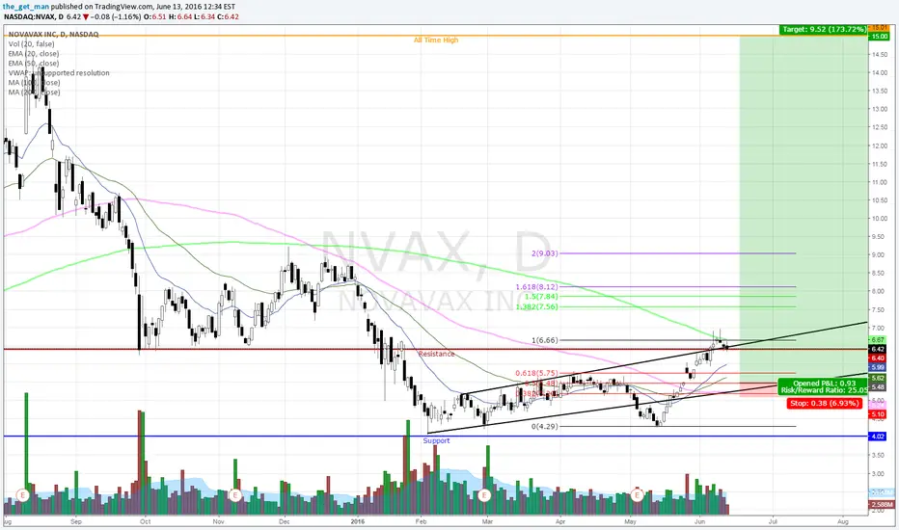This screenshot has width=899, height=530.
Task: Click the blue 5.99 EMA price tag
Action: (878, 367)
